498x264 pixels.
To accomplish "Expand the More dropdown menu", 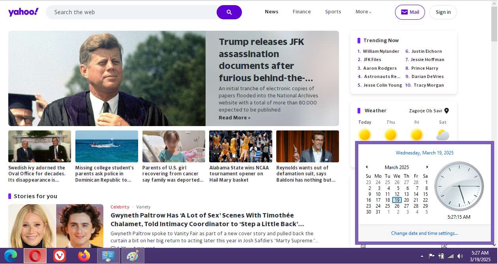I will 363,12.
